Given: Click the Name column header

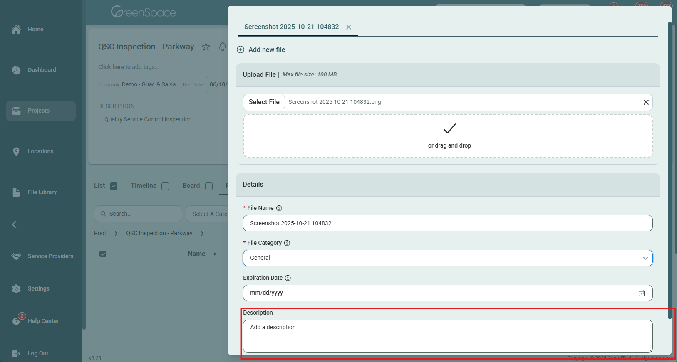Looking at the screenshot, I should pyautogui.click(x=196, y=254).
